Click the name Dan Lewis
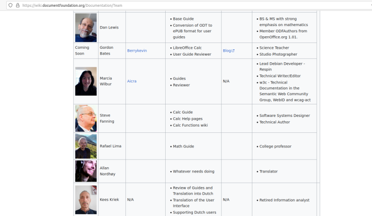The image size is (372, 216). tap(109, 28)
